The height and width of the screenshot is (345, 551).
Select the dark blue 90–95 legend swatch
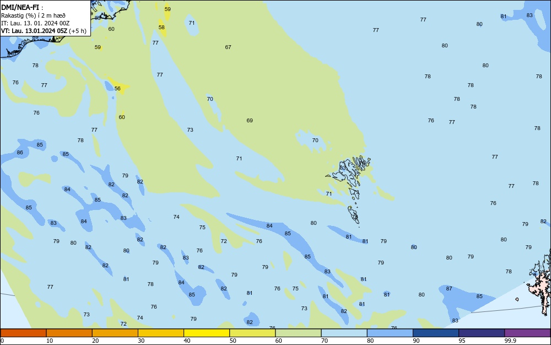coord(436,333)
